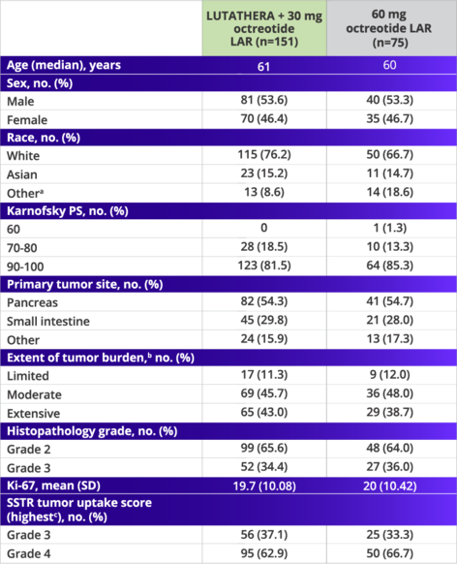Click the value 45 (29.8)
Image resolution: width=457 pixels, height=564 pixels.
click(x=264, y=320)
